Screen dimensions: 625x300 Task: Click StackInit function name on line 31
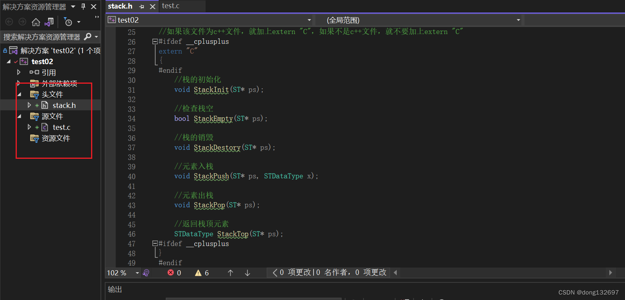211,90
